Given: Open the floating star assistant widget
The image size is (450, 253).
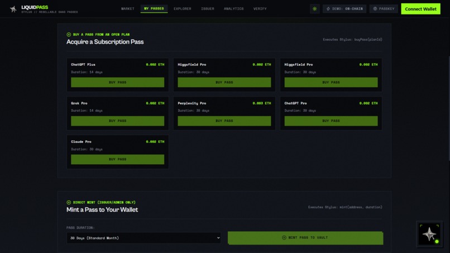Looking at the screenshot, I should pos(429,235).
